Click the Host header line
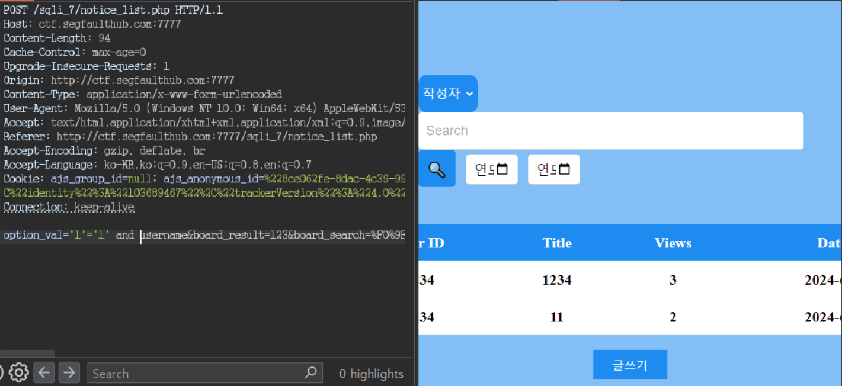Viewport: 842px width, 386px height. pyautogui.click(x=92, y=24)
